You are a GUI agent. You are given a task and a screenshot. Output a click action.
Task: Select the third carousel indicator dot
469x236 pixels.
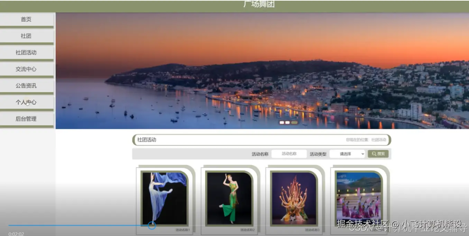(x=294, y=122)
